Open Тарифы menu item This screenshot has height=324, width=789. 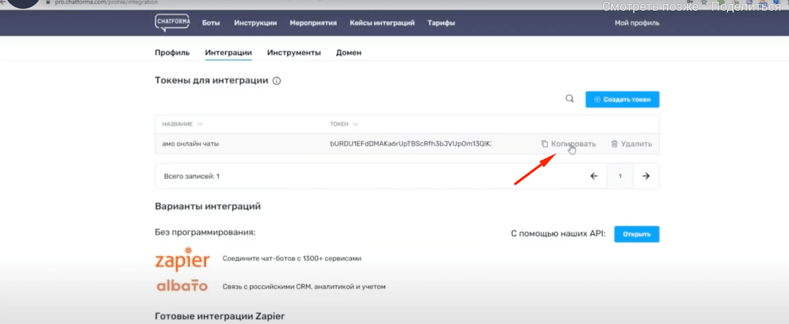pyautogui.click(x=441, y=23)
